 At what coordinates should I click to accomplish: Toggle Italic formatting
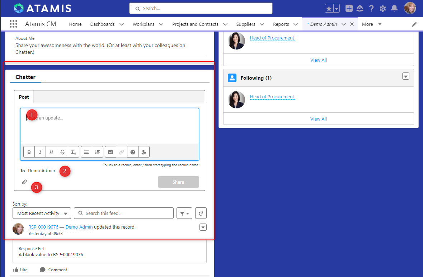40,152
